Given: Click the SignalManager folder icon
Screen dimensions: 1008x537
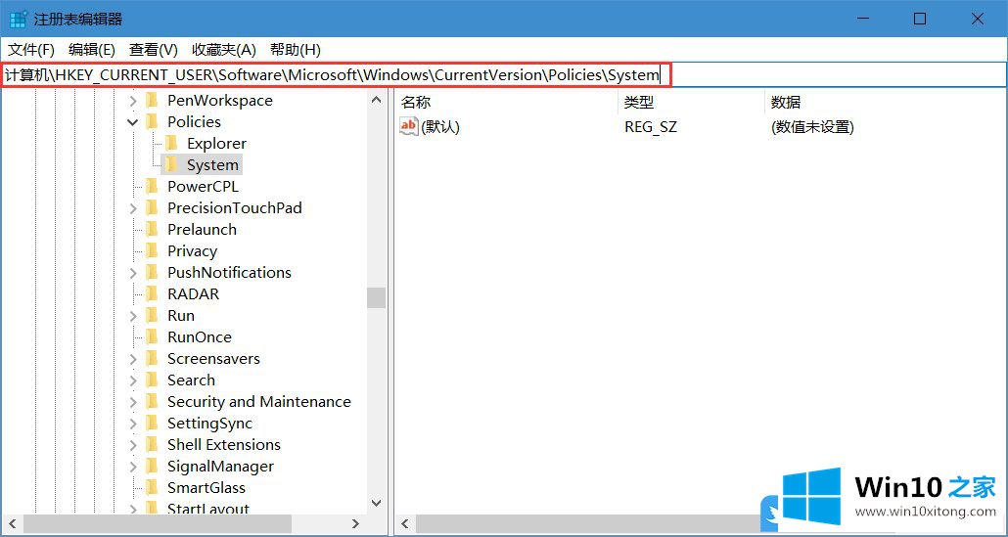Looking at the screenshot, I should [152, 466].
